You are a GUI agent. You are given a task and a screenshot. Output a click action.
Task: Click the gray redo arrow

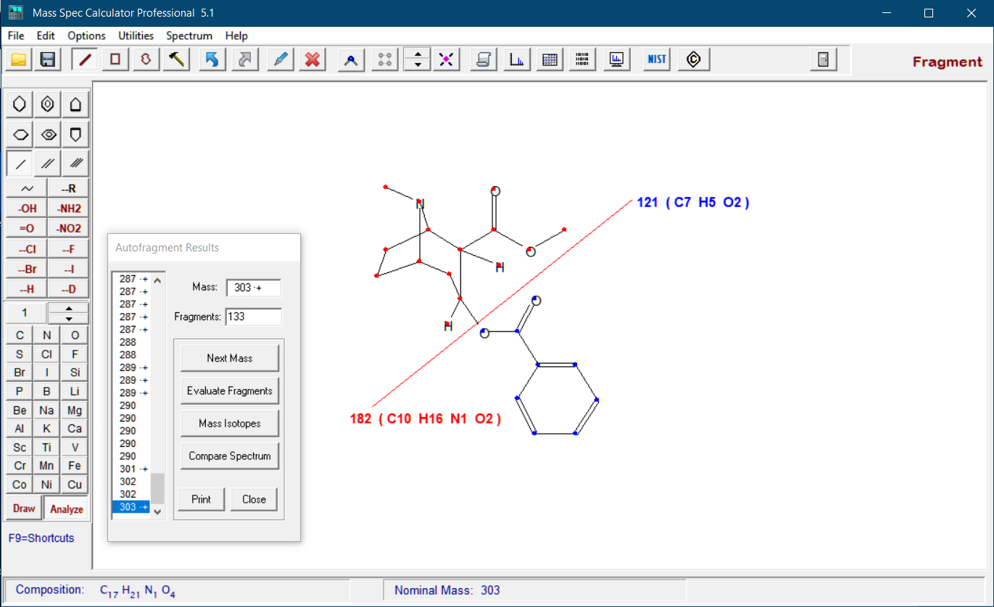[245, 59]
